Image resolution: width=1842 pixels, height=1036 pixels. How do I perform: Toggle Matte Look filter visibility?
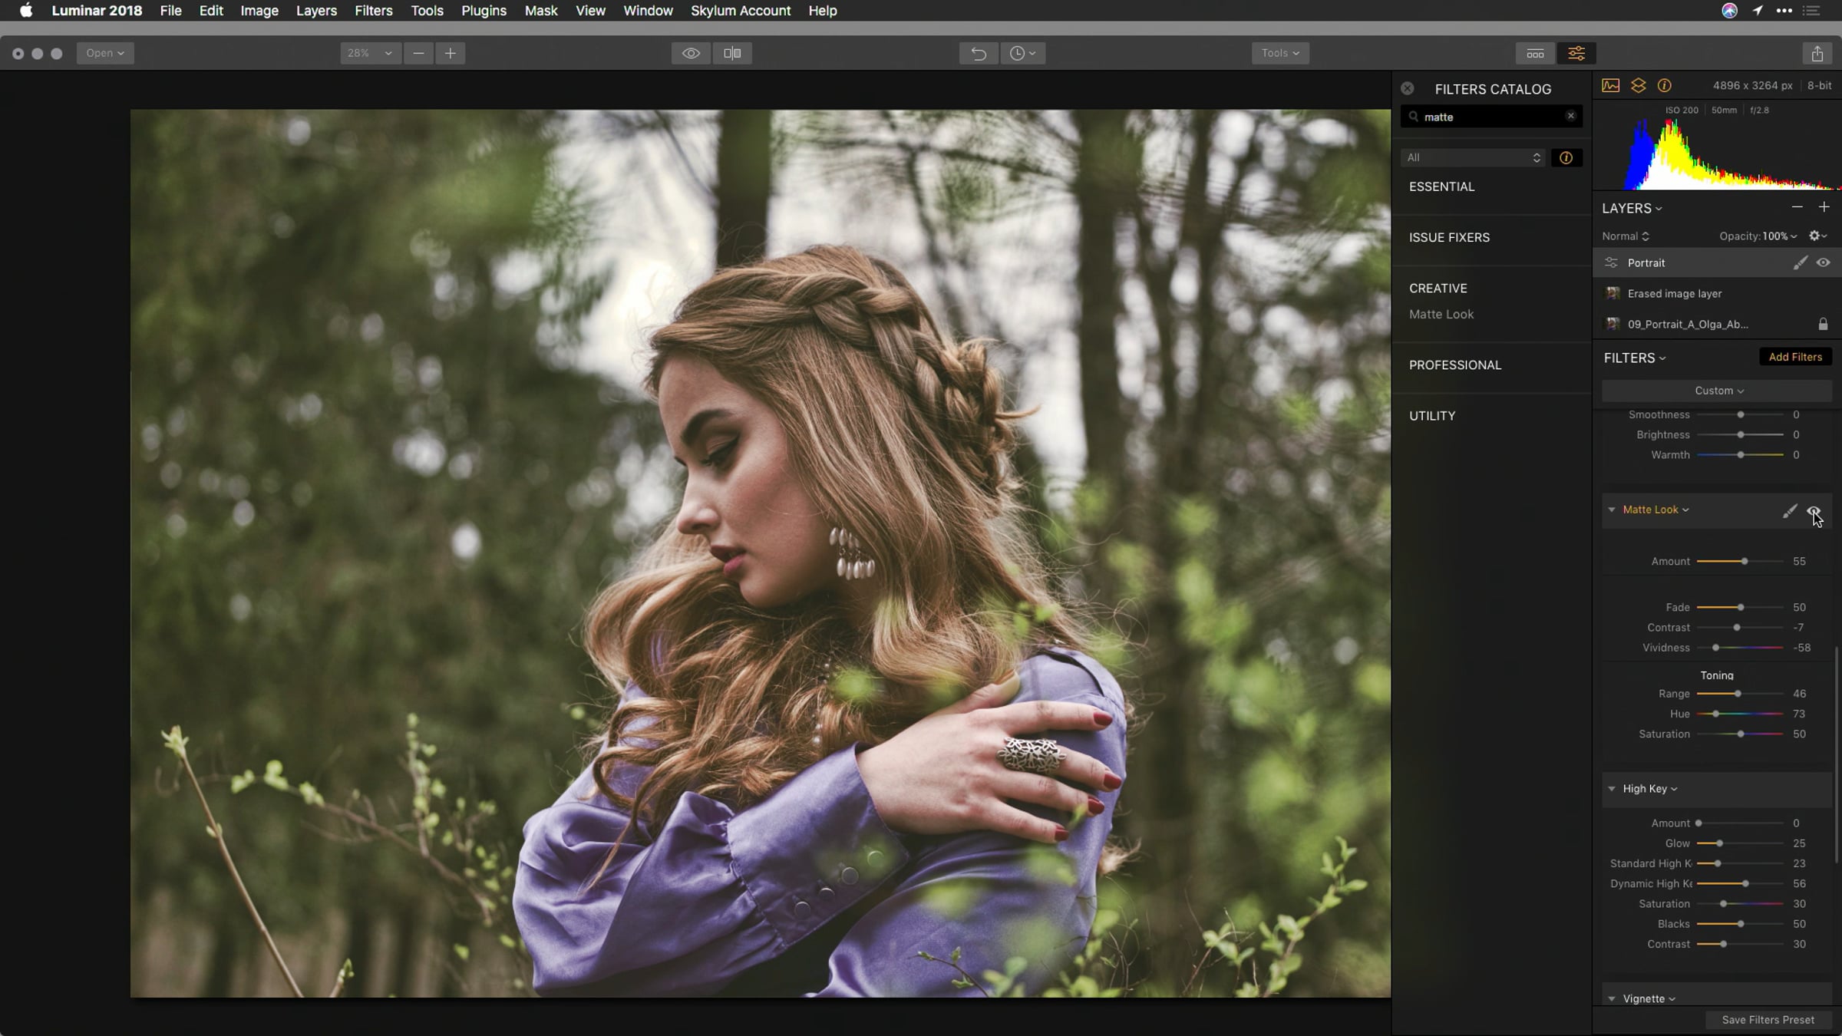1813,511
